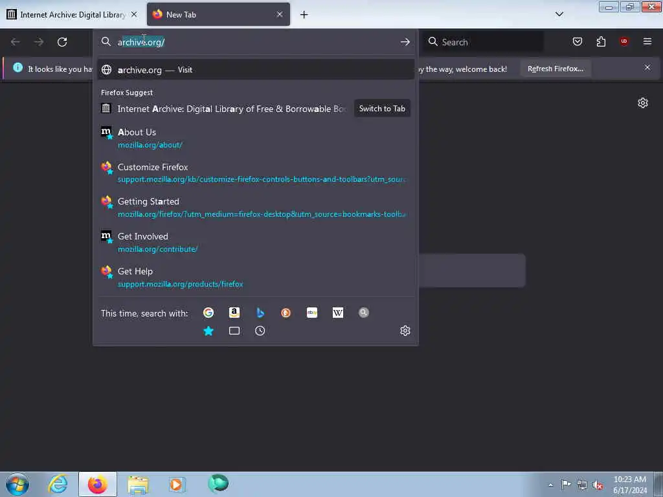Click the mozilla.org/about/ URL

150,145
